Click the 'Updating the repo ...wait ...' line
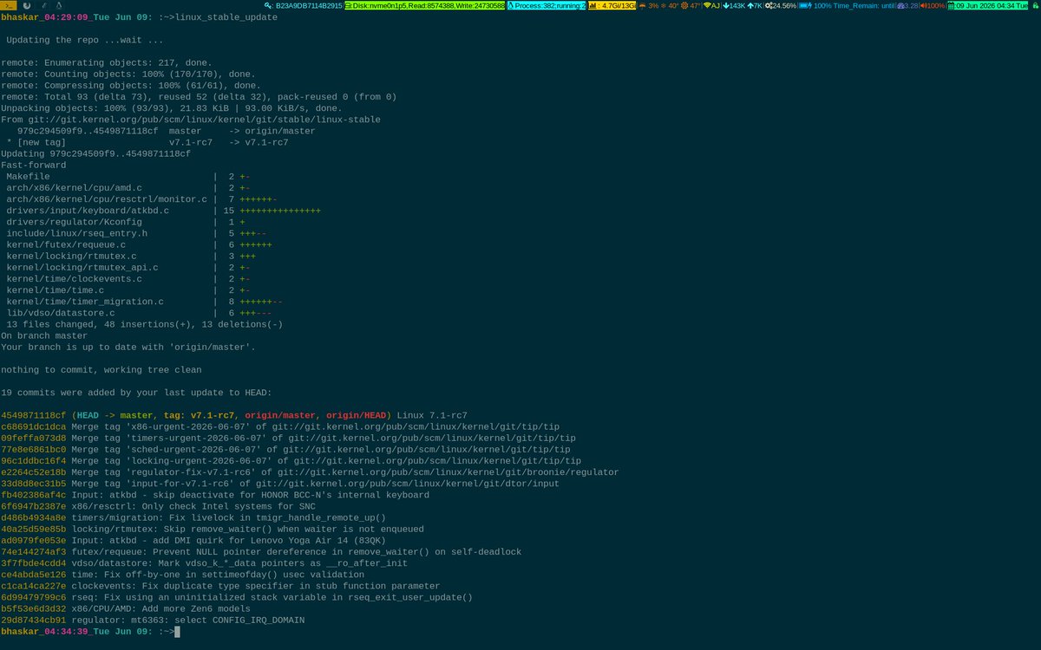 tap(84, 40)
